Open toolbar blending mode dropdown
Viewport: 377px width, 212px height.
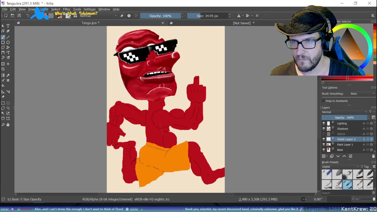(98, 16)
